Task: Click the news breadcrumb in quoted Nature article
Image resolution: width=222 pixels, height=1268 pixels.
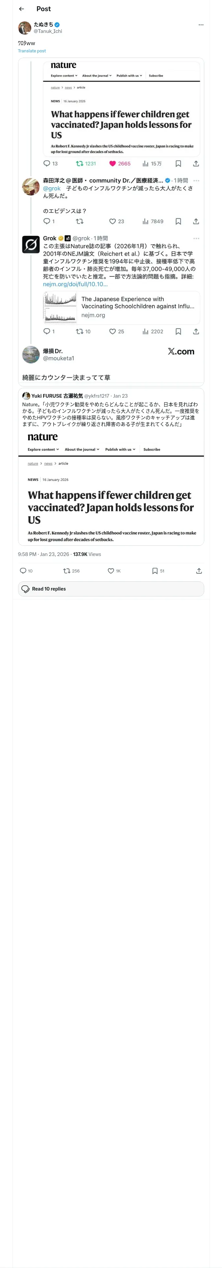Action: tap(48, 463)
